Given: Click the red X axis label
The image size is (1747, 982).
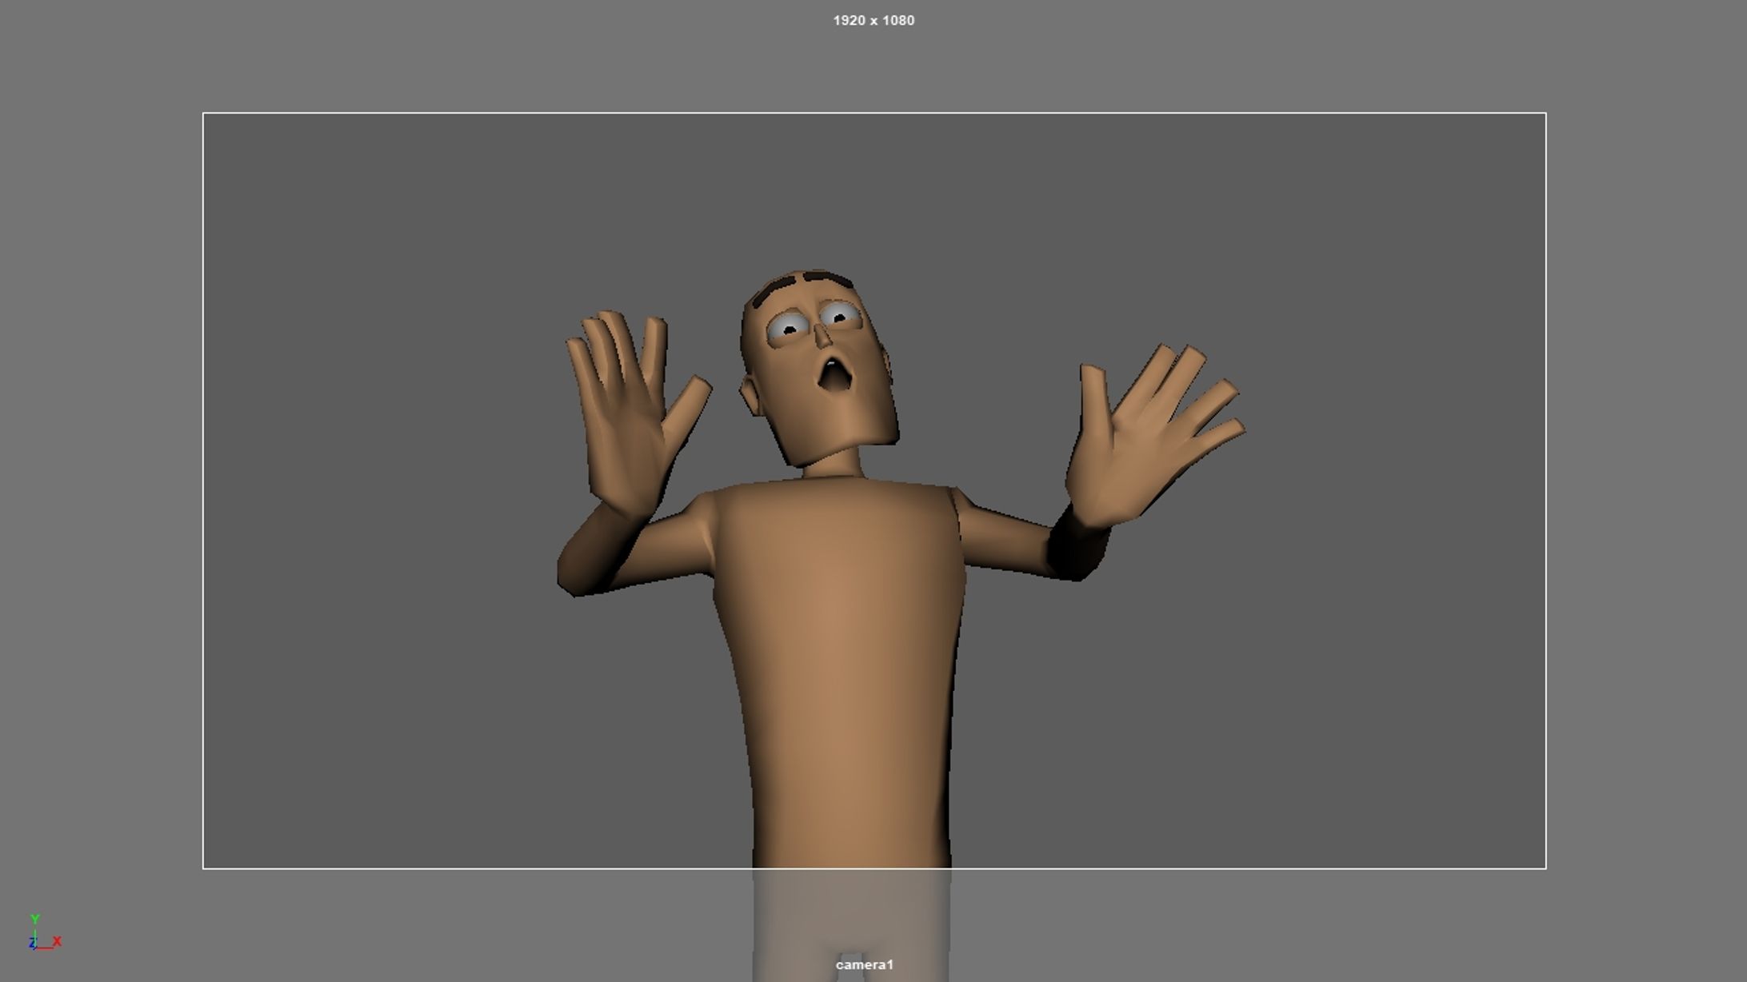Looking at the screenshot, I should 58,941.
